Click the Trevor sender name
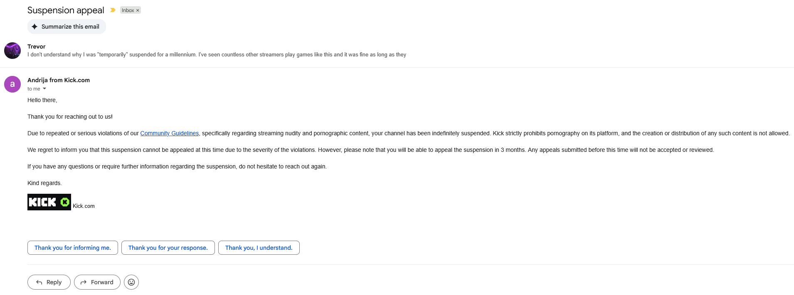The width and height of the screenshot is (794, 295). [x=37, y=46]
